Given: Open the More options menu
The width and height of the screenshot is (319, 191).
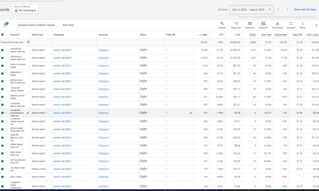Looking at the screenshot, I should coord(303,25).
